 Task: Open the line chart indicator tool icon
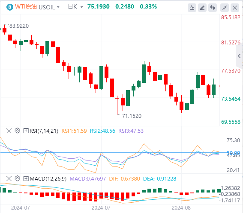coord(192,8)
